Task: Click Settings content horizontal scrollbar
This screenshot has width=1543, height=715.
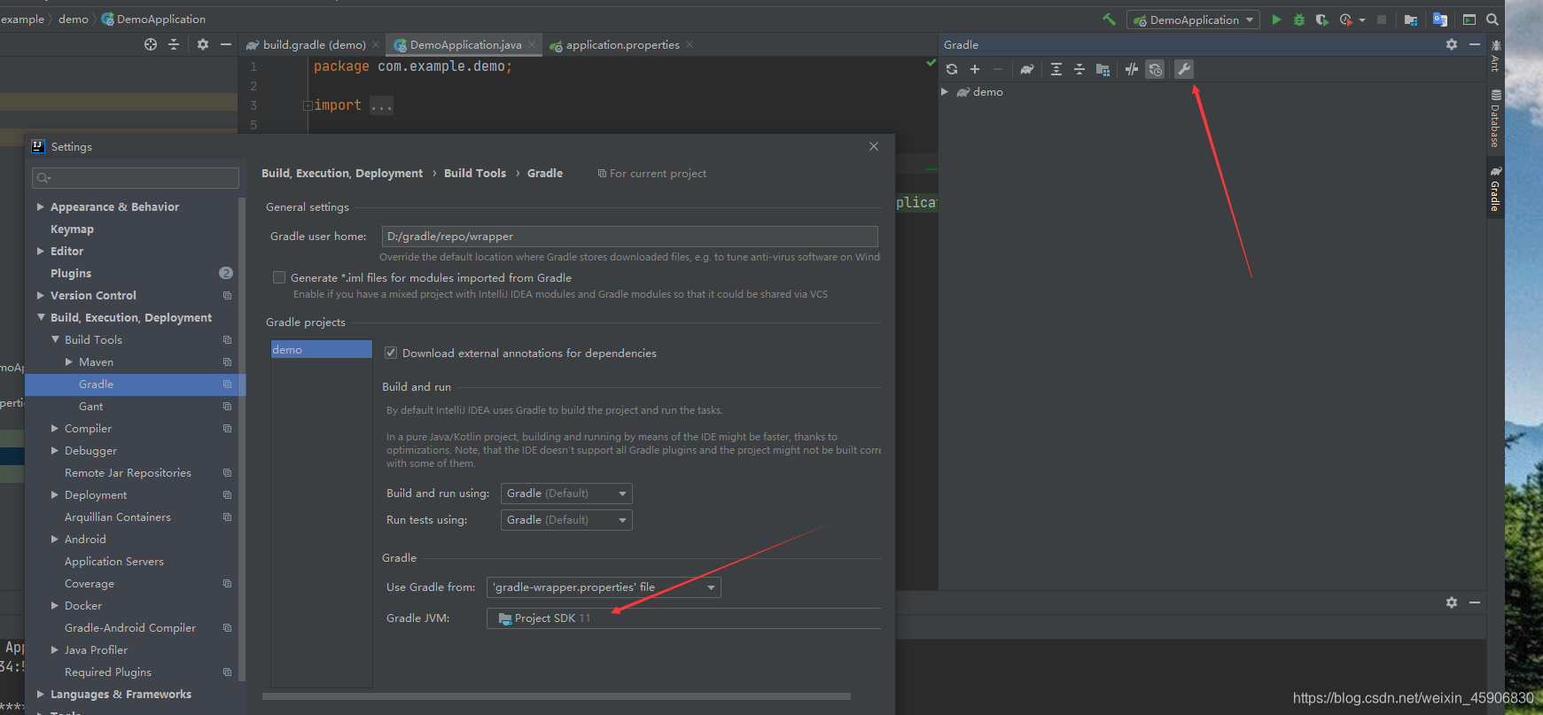Action: (557, 696)
